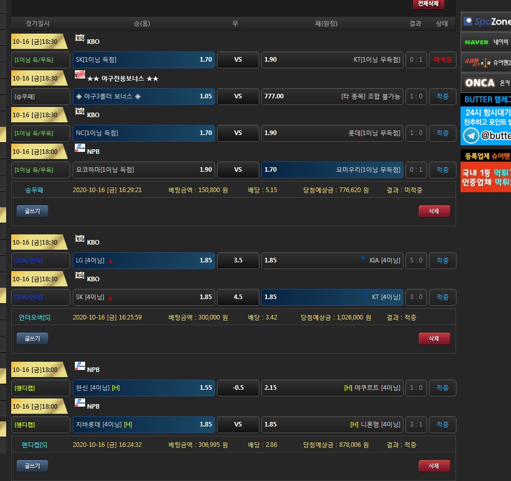
Task: Click the KBO league icon above the SK vs KT 1이닝 row
Action: pos(80,38)
